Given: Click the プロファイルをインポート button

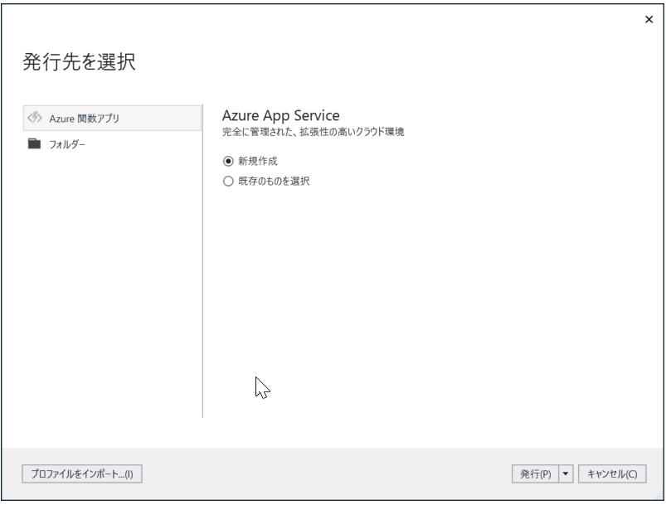Looking at the screenshot, I should click(x=82, y=473).
